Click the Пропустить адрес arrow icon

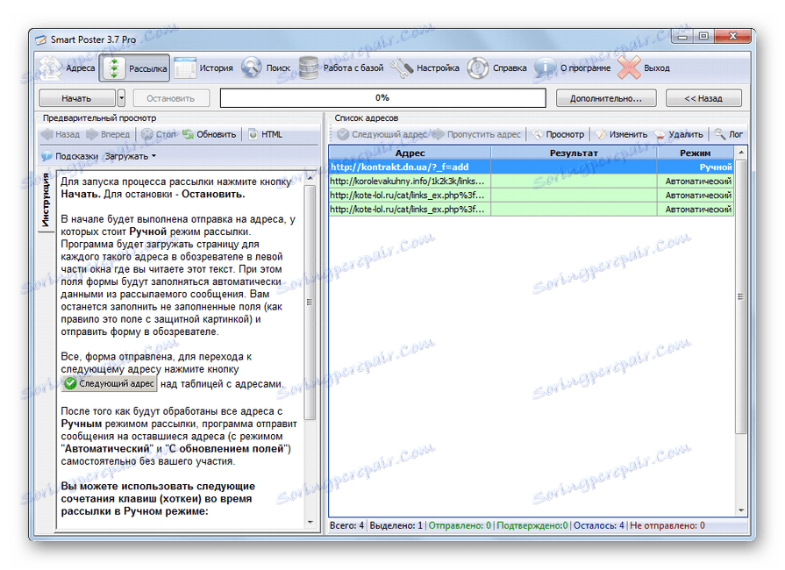438,134
